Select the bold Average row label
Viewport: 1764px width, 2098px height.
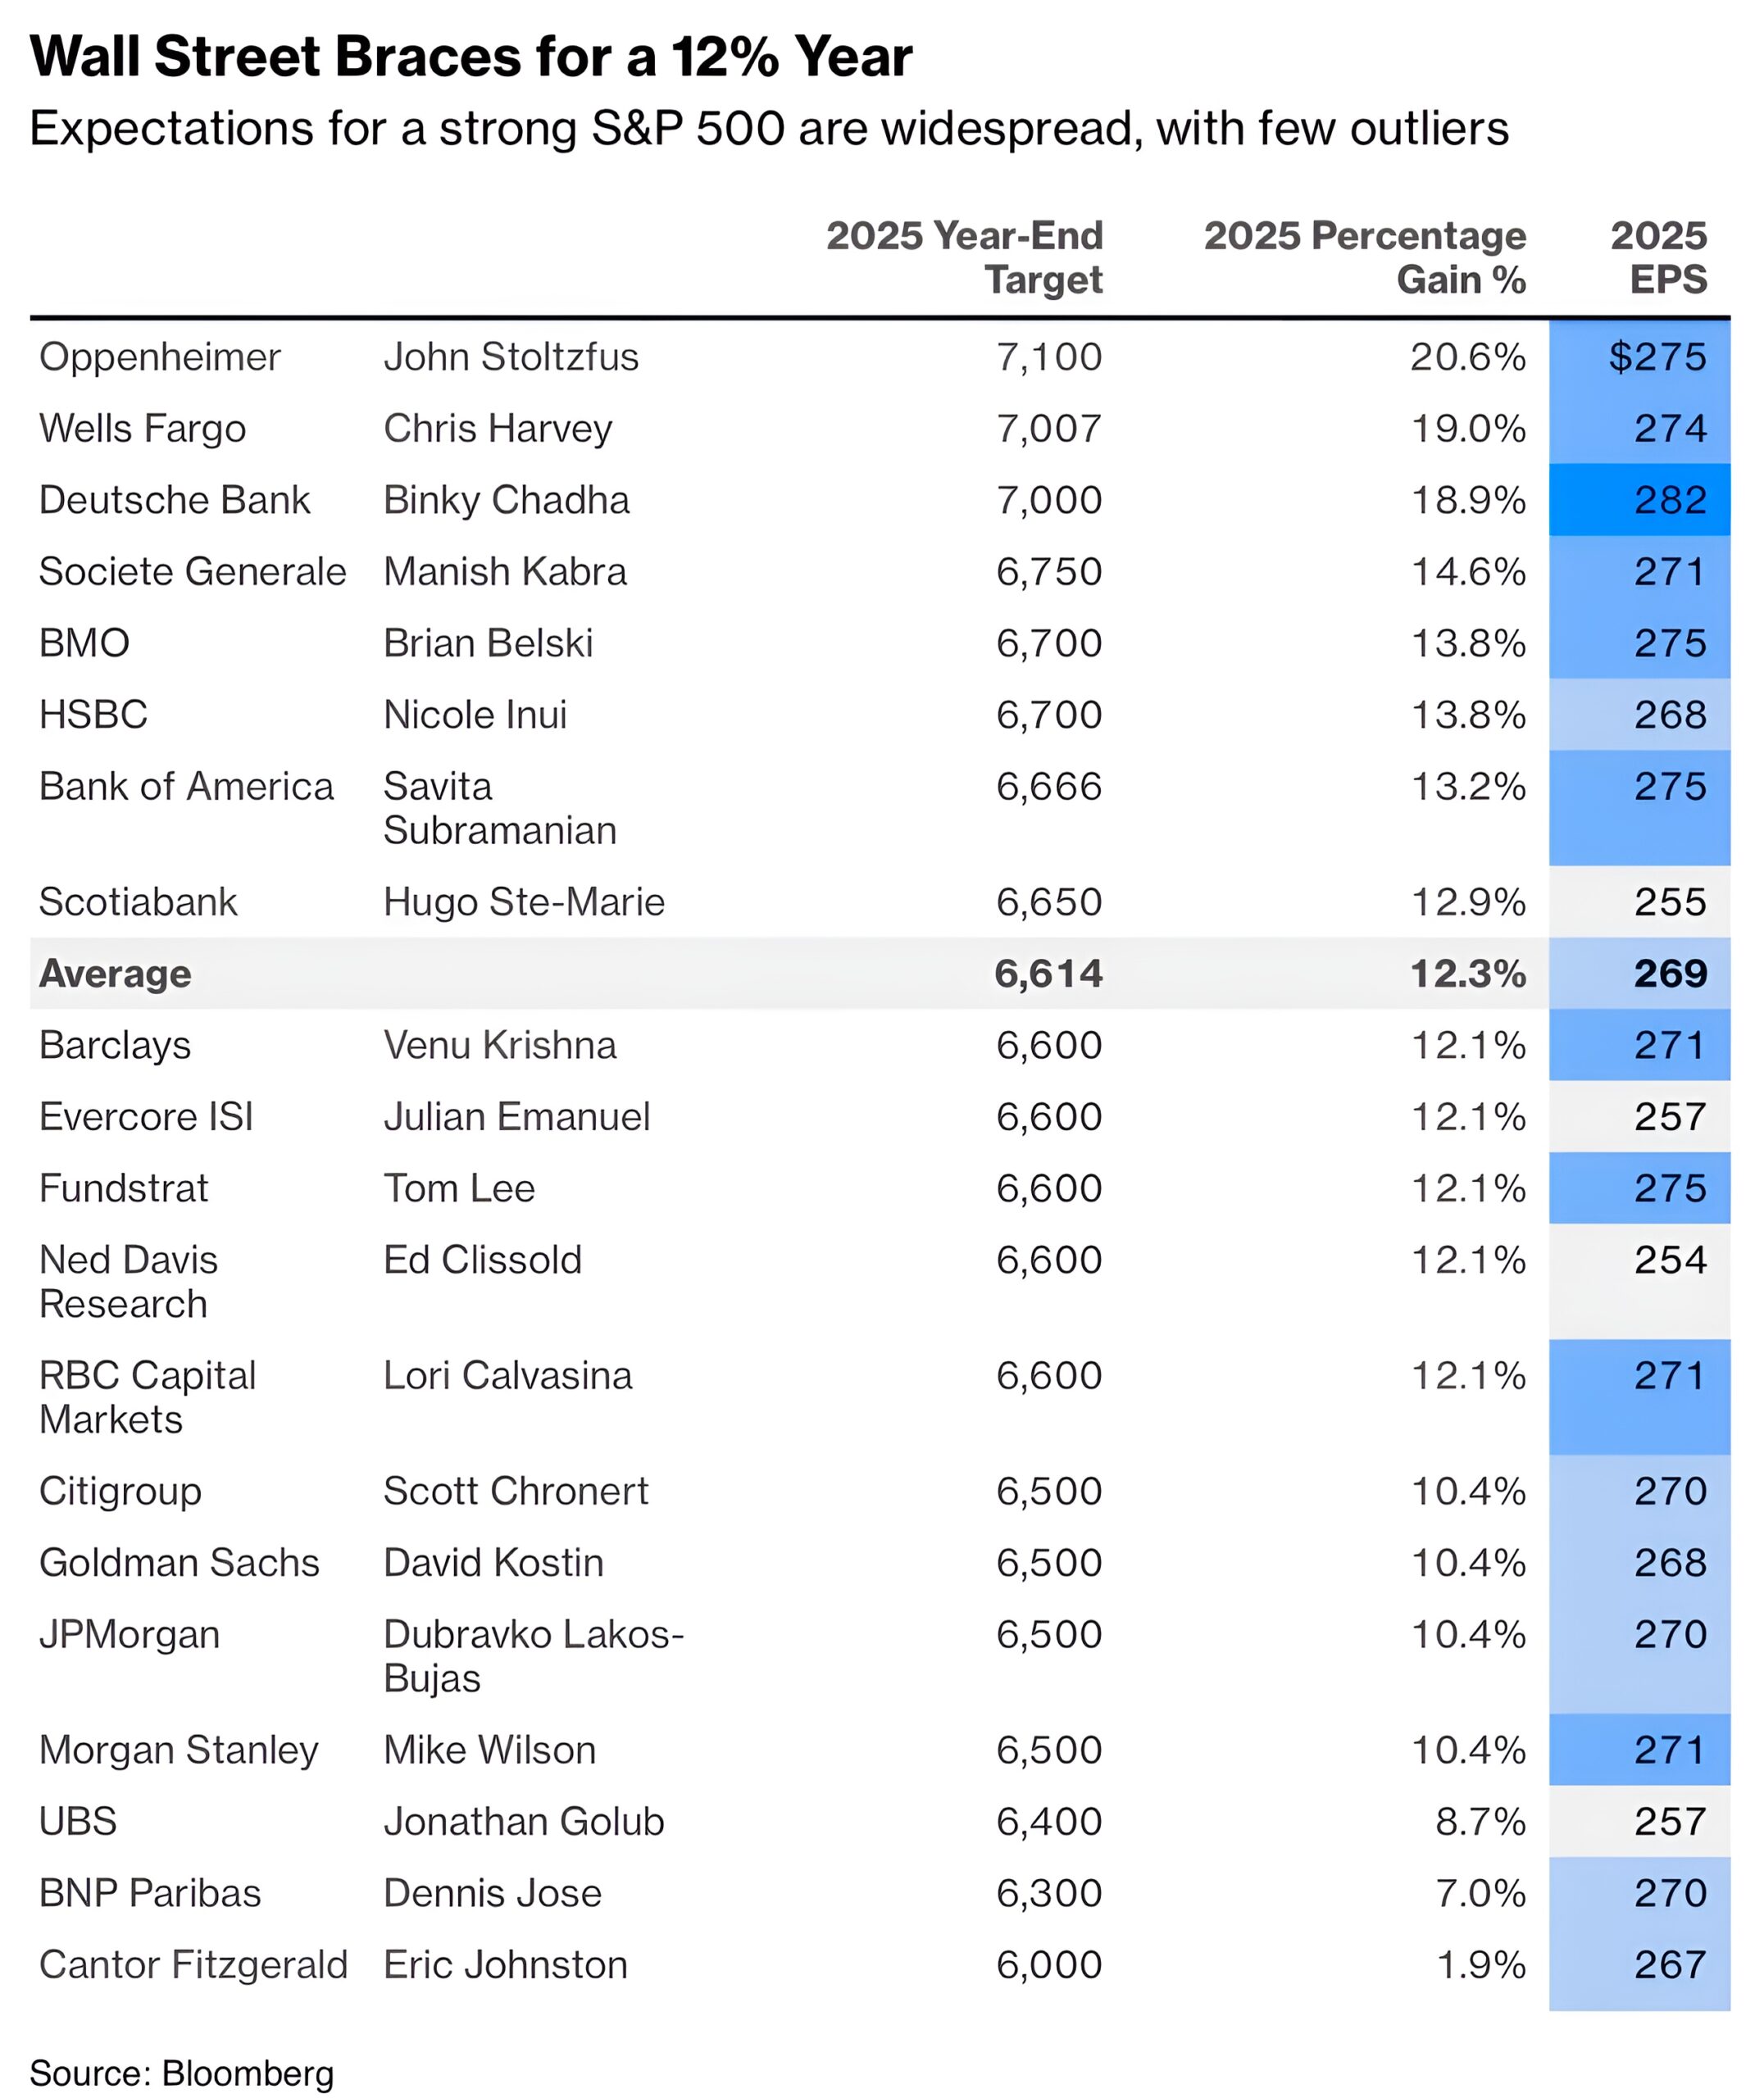pyautogui.click(x=115, y=974)
